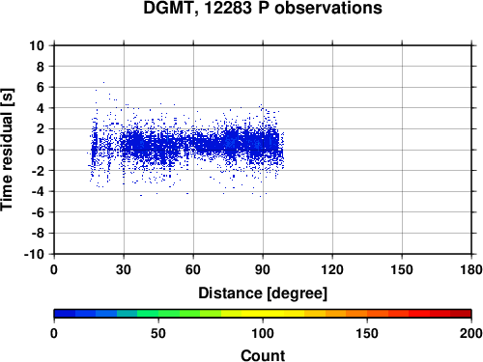Click the 10 tick on residual axis

coord(37,45)
